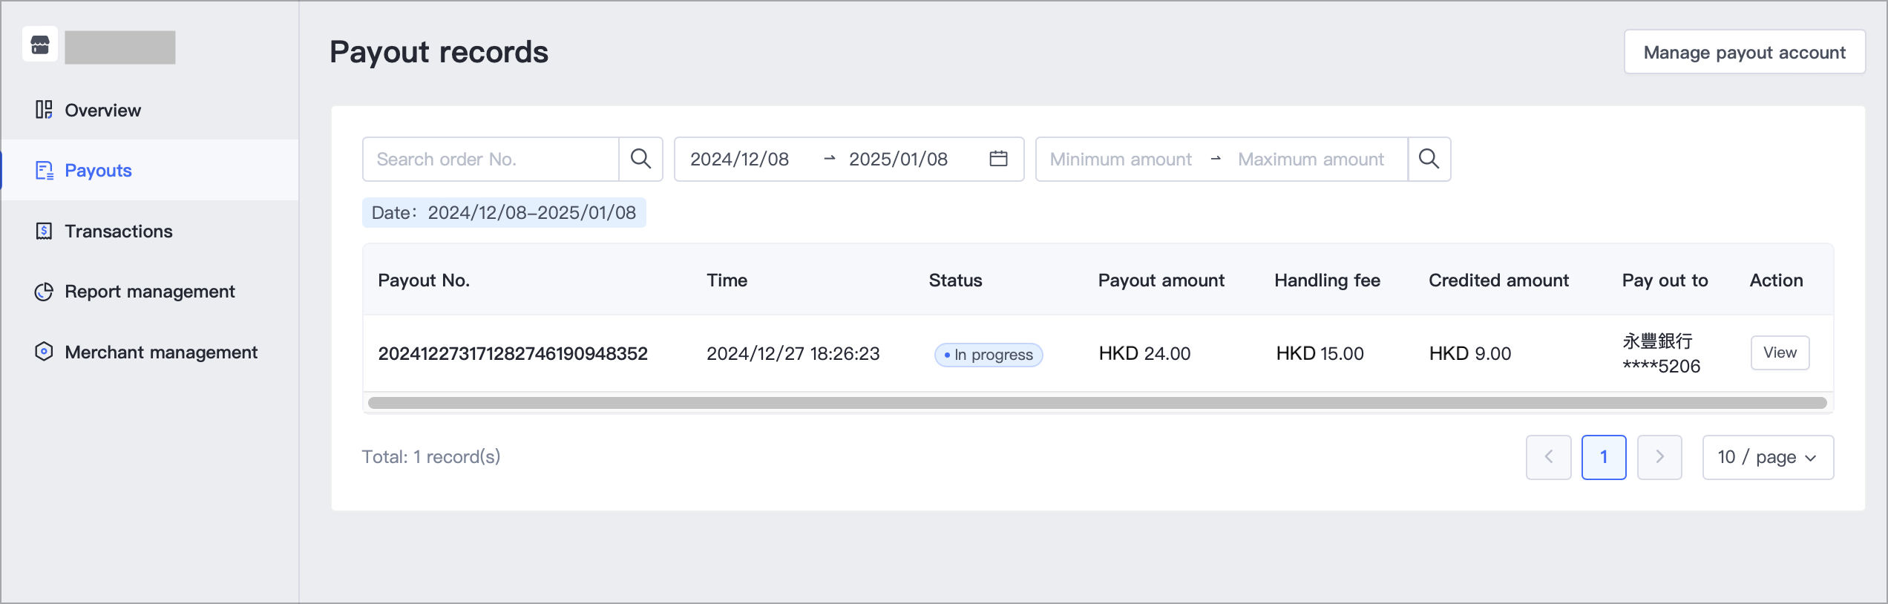
Task: Select page 1 in pagination
Action: click(1604, 457)
